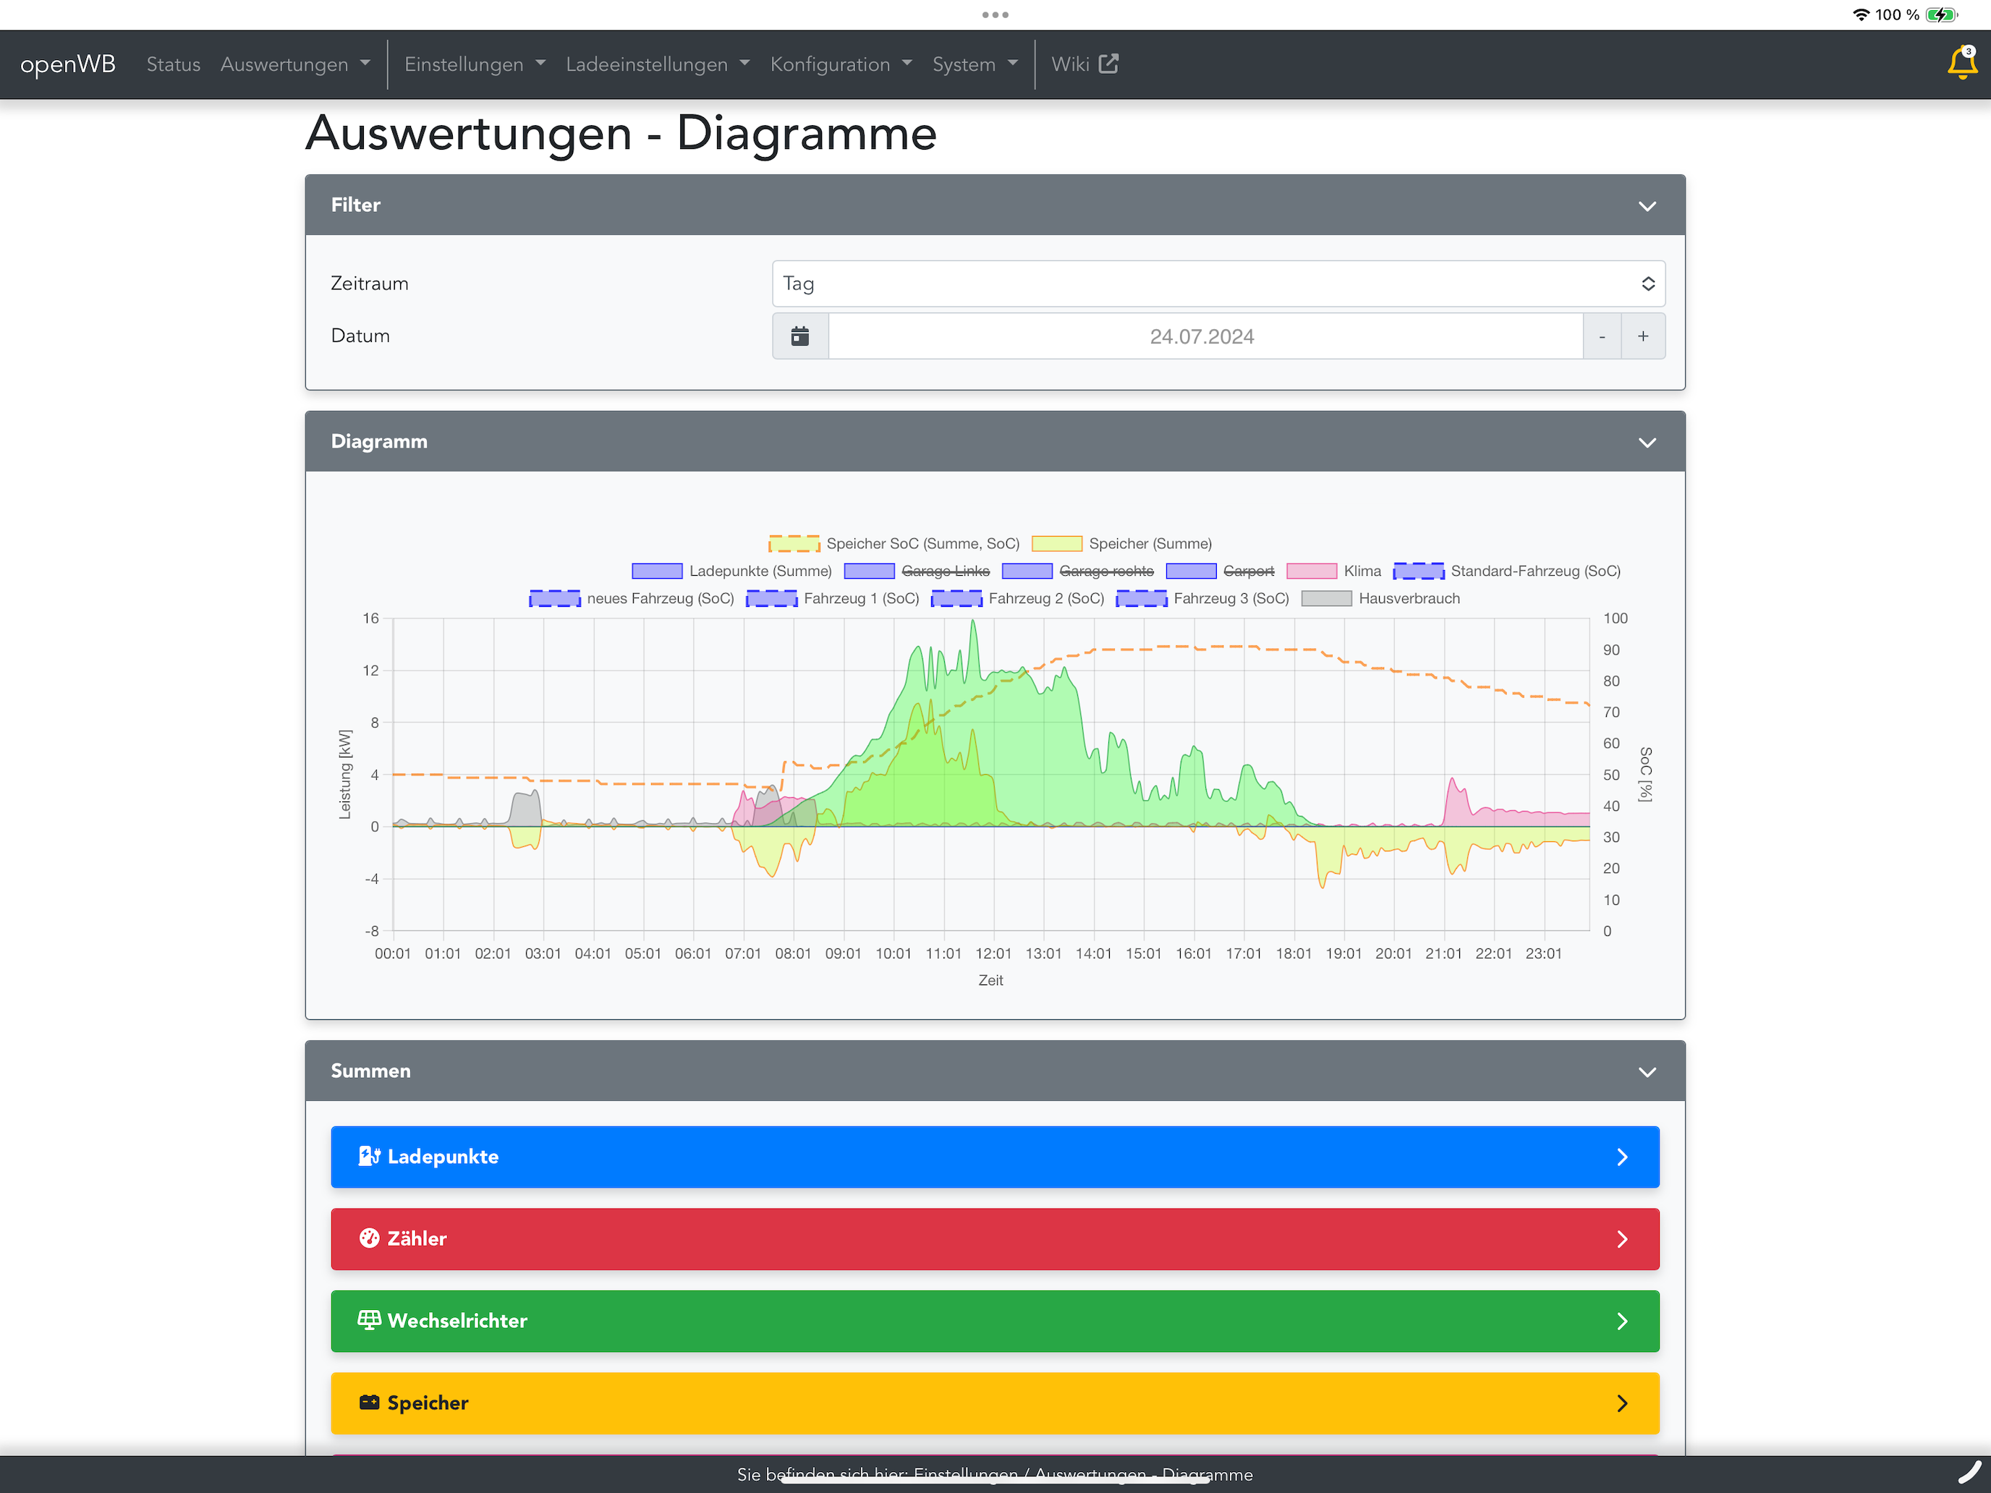Toggle Fahrzeug 2 (SoC) legend entry
1991x1493 pixels.
[x=1017, y=598]
